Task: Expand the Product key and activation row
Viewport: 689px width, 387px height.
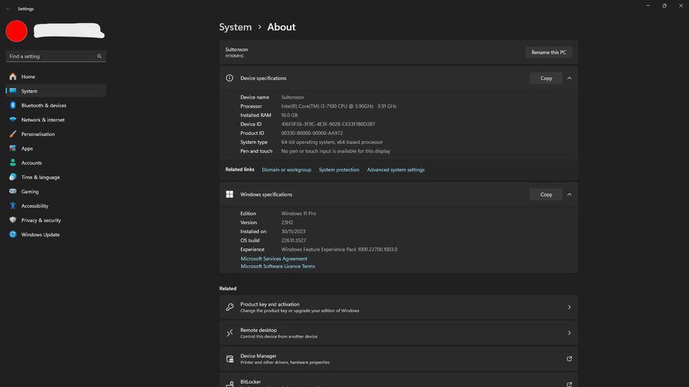Action: click(x=569, y=307)
